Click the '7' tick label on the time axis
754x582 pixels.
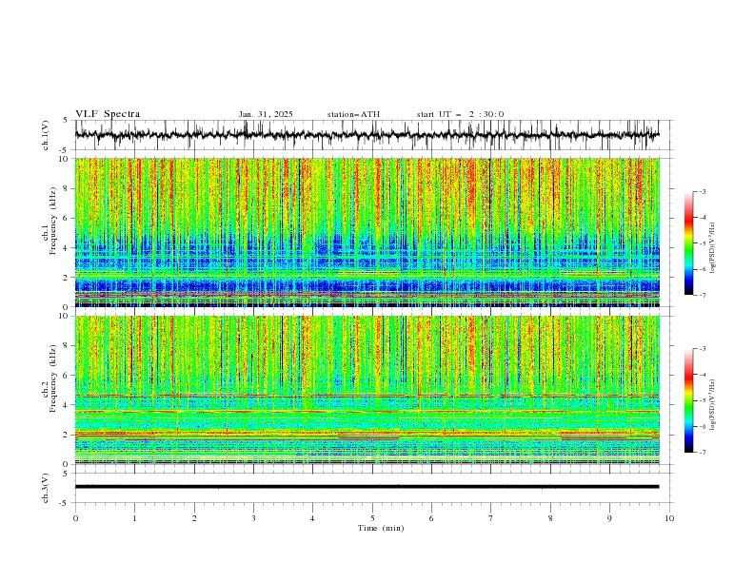[491, 518]
